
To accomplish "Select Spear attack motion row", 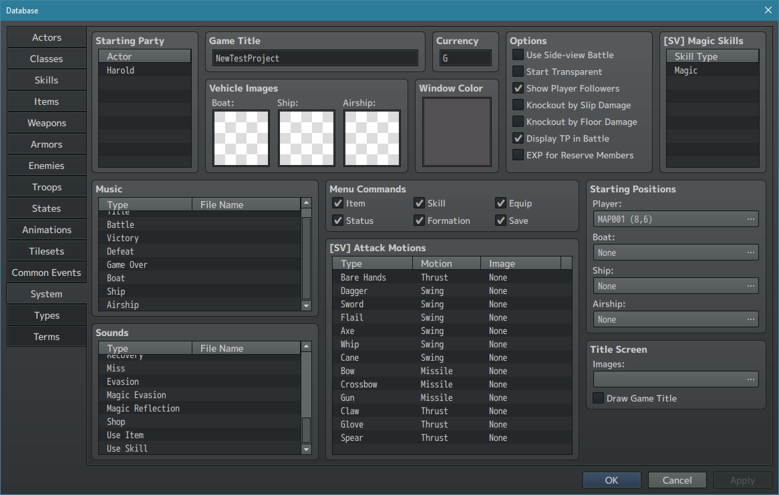I will tap(452, 438).
